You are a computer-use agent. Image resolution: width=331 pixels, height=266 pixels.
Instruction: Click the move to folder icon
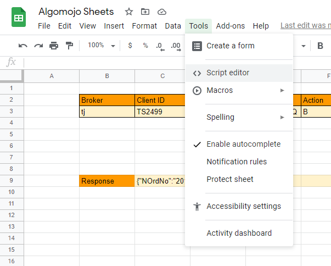click(x=145, y=12)
